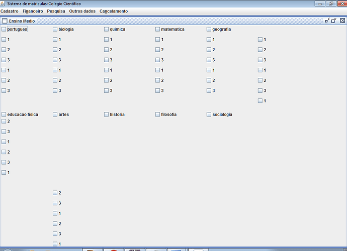Close the Ensino Medio internal frame
This screenshot has width=347, height=251.
342,21
